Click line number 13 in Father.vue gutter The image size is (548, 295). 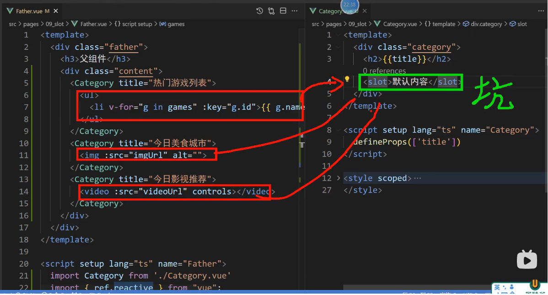click(x=24, y=179)
